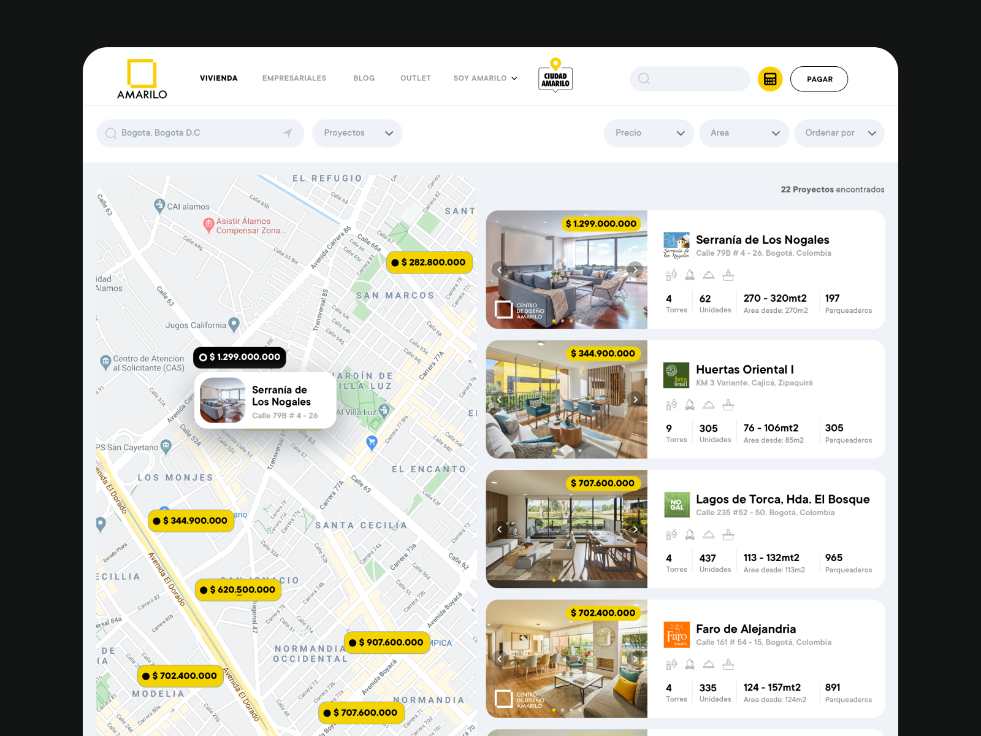This screenshot has height=736, width=981.
Task: Open the green Huertas Oriental I logo
Action: [x=676, y=375]
